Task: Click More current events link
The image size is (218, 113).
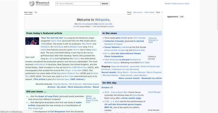Action: (x=129, y=78)
